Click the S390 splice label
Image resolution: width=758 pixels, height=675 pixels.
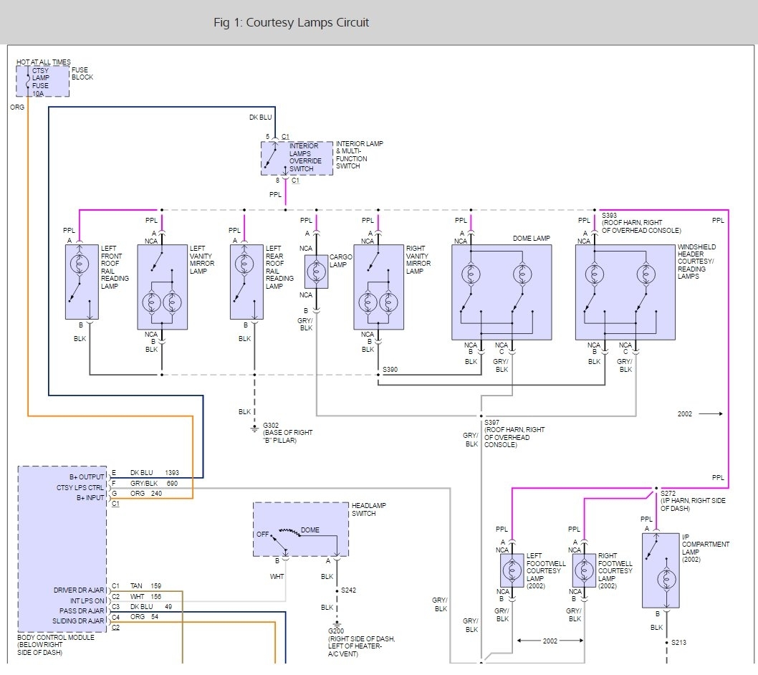coord(390,369)
